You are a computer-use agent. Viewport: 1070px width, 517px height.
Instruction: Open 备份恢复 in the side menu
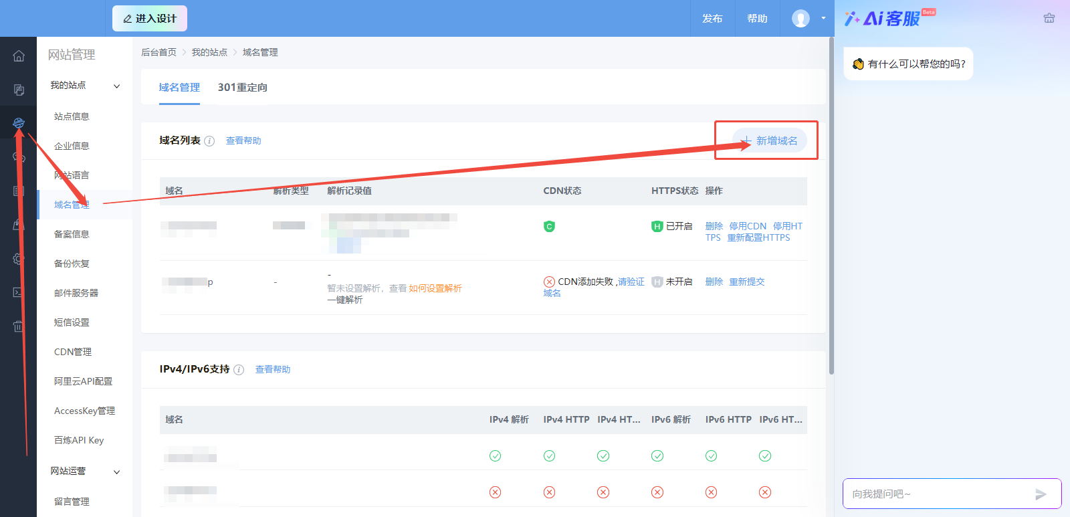(x=72, y=264)
